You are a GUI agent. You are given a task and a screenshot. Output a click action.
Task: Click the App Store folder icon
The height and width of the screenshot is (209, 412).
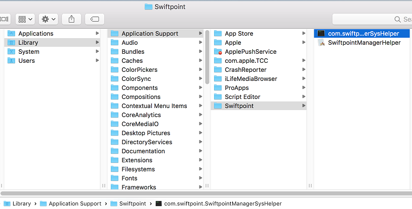[x=218, y=33]
